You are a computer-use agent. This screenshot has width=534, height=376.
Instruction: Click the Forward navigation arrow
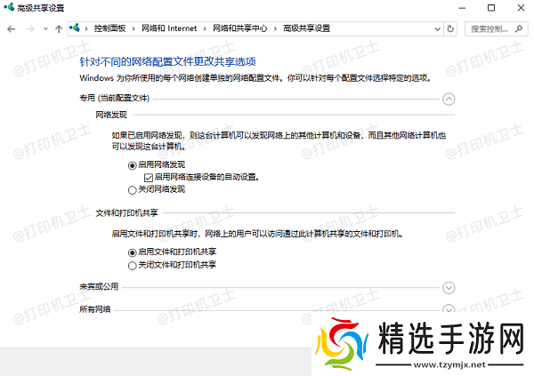click(x=30, y=28)
